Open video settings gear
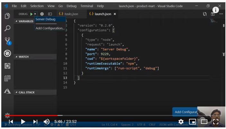This screenshot has width=226, height=129. point(181,122)
